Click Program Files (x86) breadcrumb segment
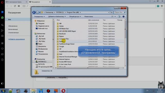This screenshot has width=165, height=93. [73, 12]
